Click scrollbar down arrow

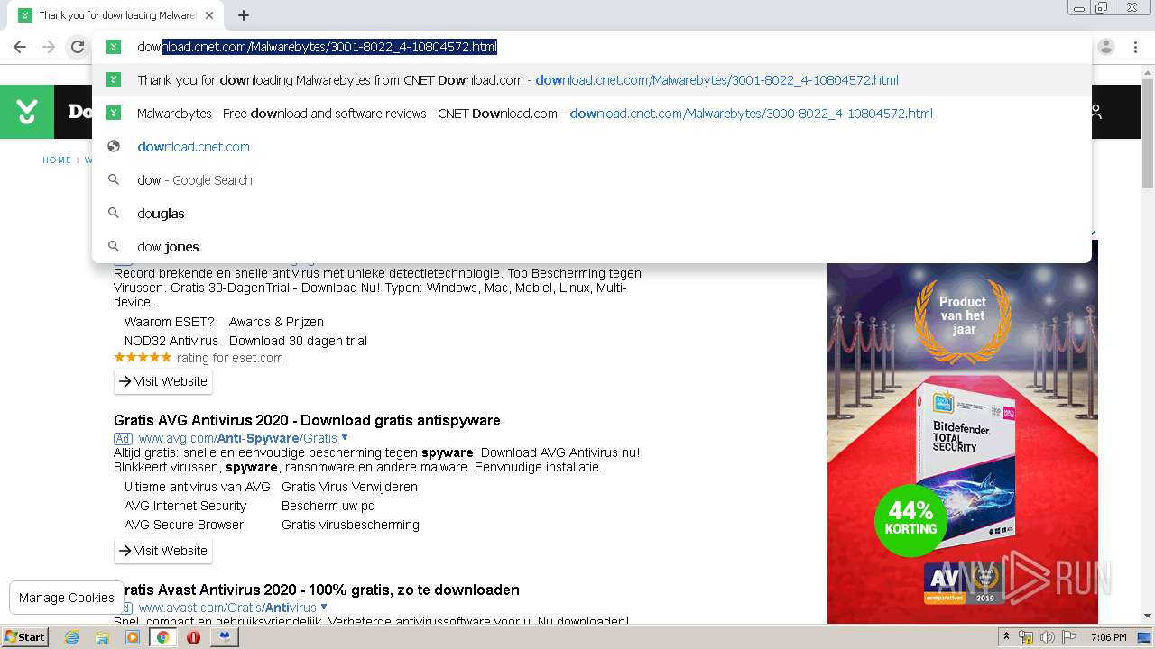(1147, 616)
